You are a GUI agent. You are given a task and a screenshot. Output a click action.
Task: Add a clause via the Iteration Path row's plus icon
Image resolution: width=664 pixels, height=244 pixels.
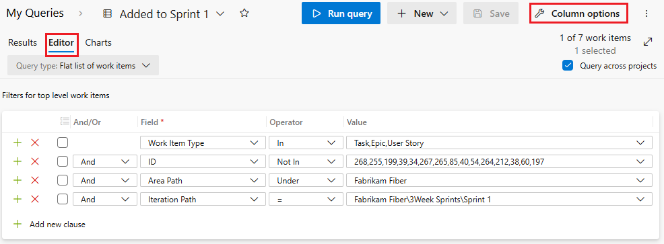point(18,199)
